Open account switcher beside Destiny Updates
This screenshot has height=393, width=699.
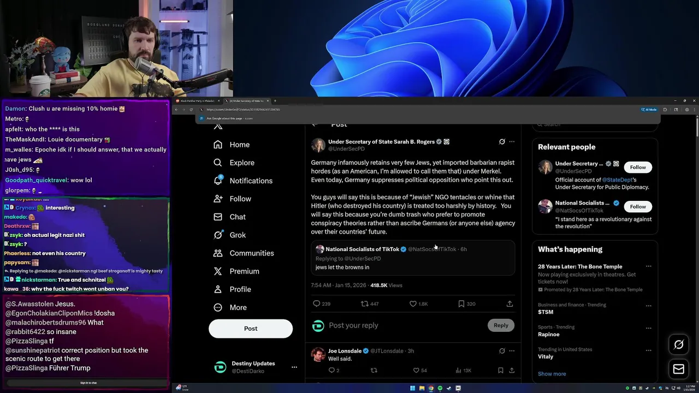point(294,367)
